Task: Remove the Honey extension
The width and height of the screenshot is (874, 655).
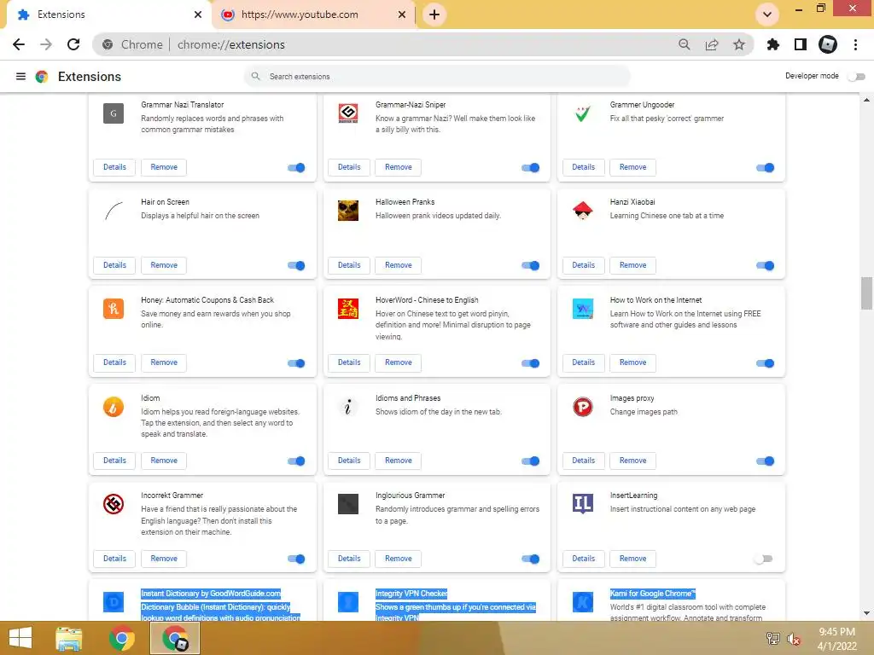Action: pos(164,362)
